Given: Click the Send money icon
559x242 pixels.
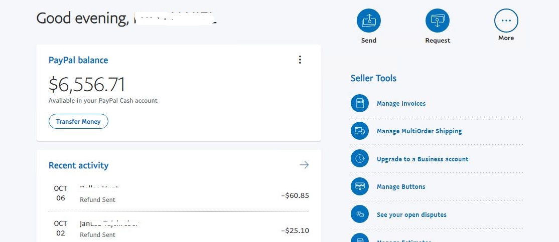Looking at the screenshot, I should point(369,21).
